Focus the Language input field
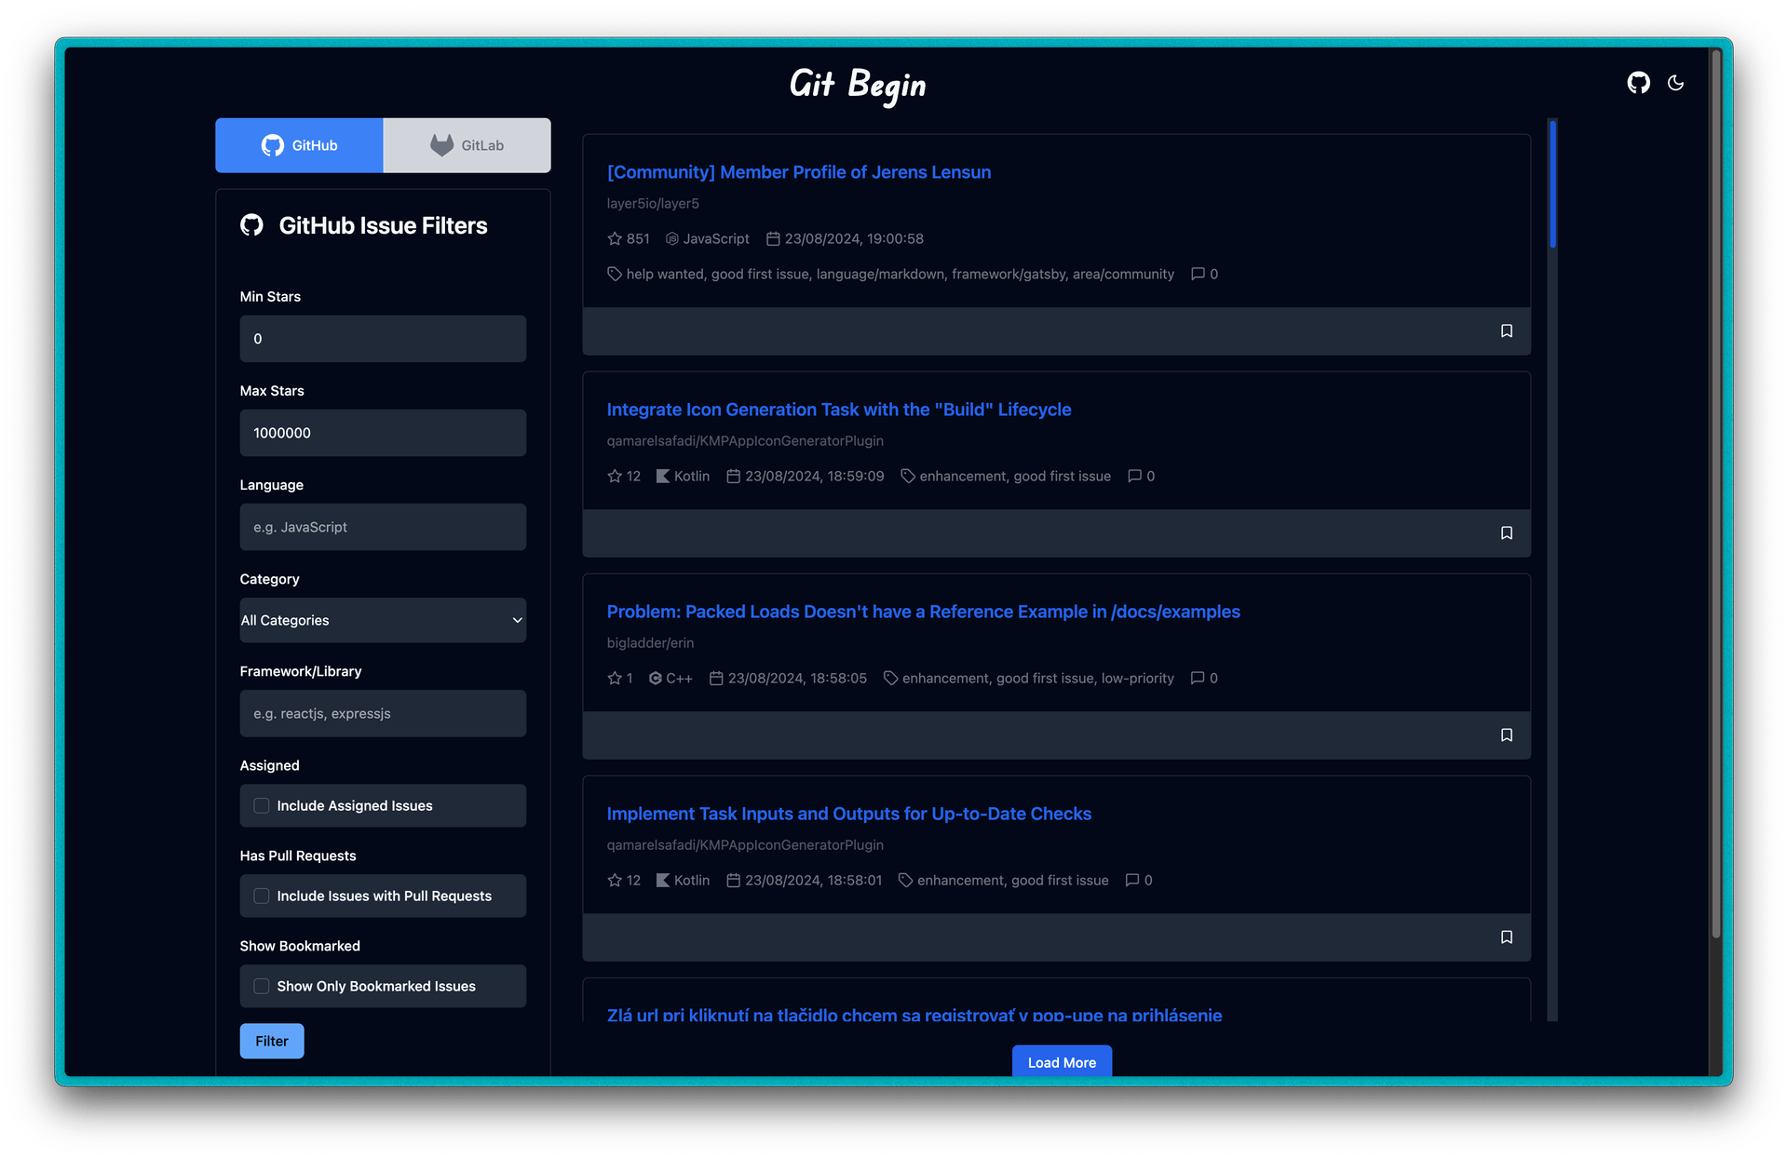 pos(383,527)
